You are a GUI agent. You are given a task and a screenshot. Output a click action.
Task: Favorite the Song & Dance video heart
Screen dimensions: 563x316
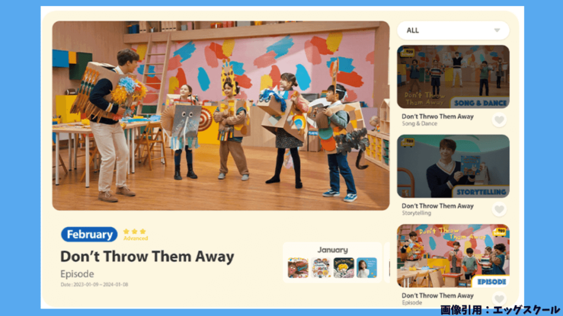click(499, 120)
